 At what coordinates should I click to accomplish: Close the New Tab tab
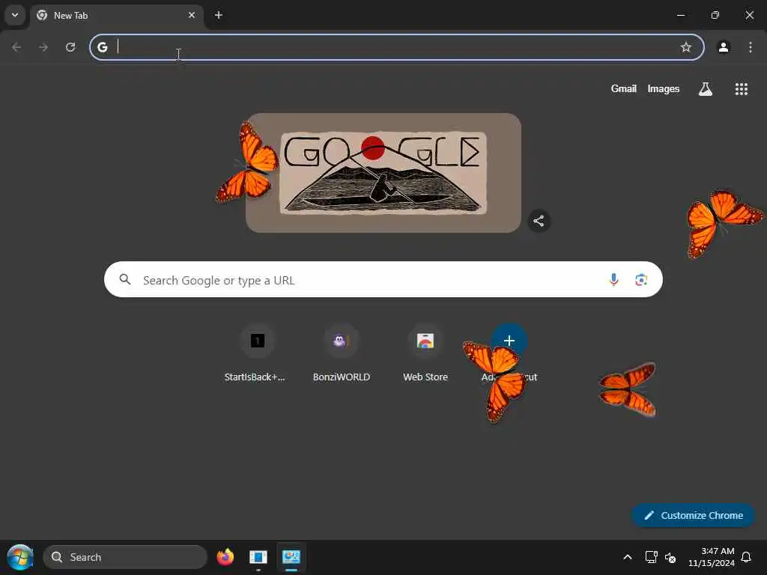point(192,15)
